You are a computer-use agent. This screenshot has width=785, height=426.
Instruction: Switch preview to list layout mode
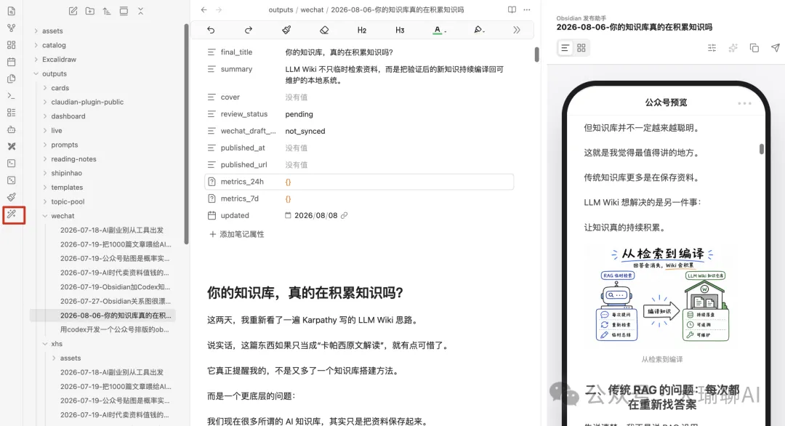tap(565, 48)
